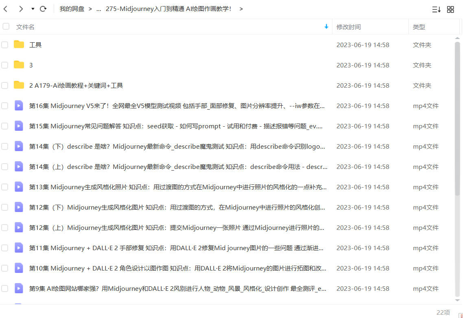463x318 pixels.
Task: Click the 22项 item count
Action: click(x=443, y=312)
